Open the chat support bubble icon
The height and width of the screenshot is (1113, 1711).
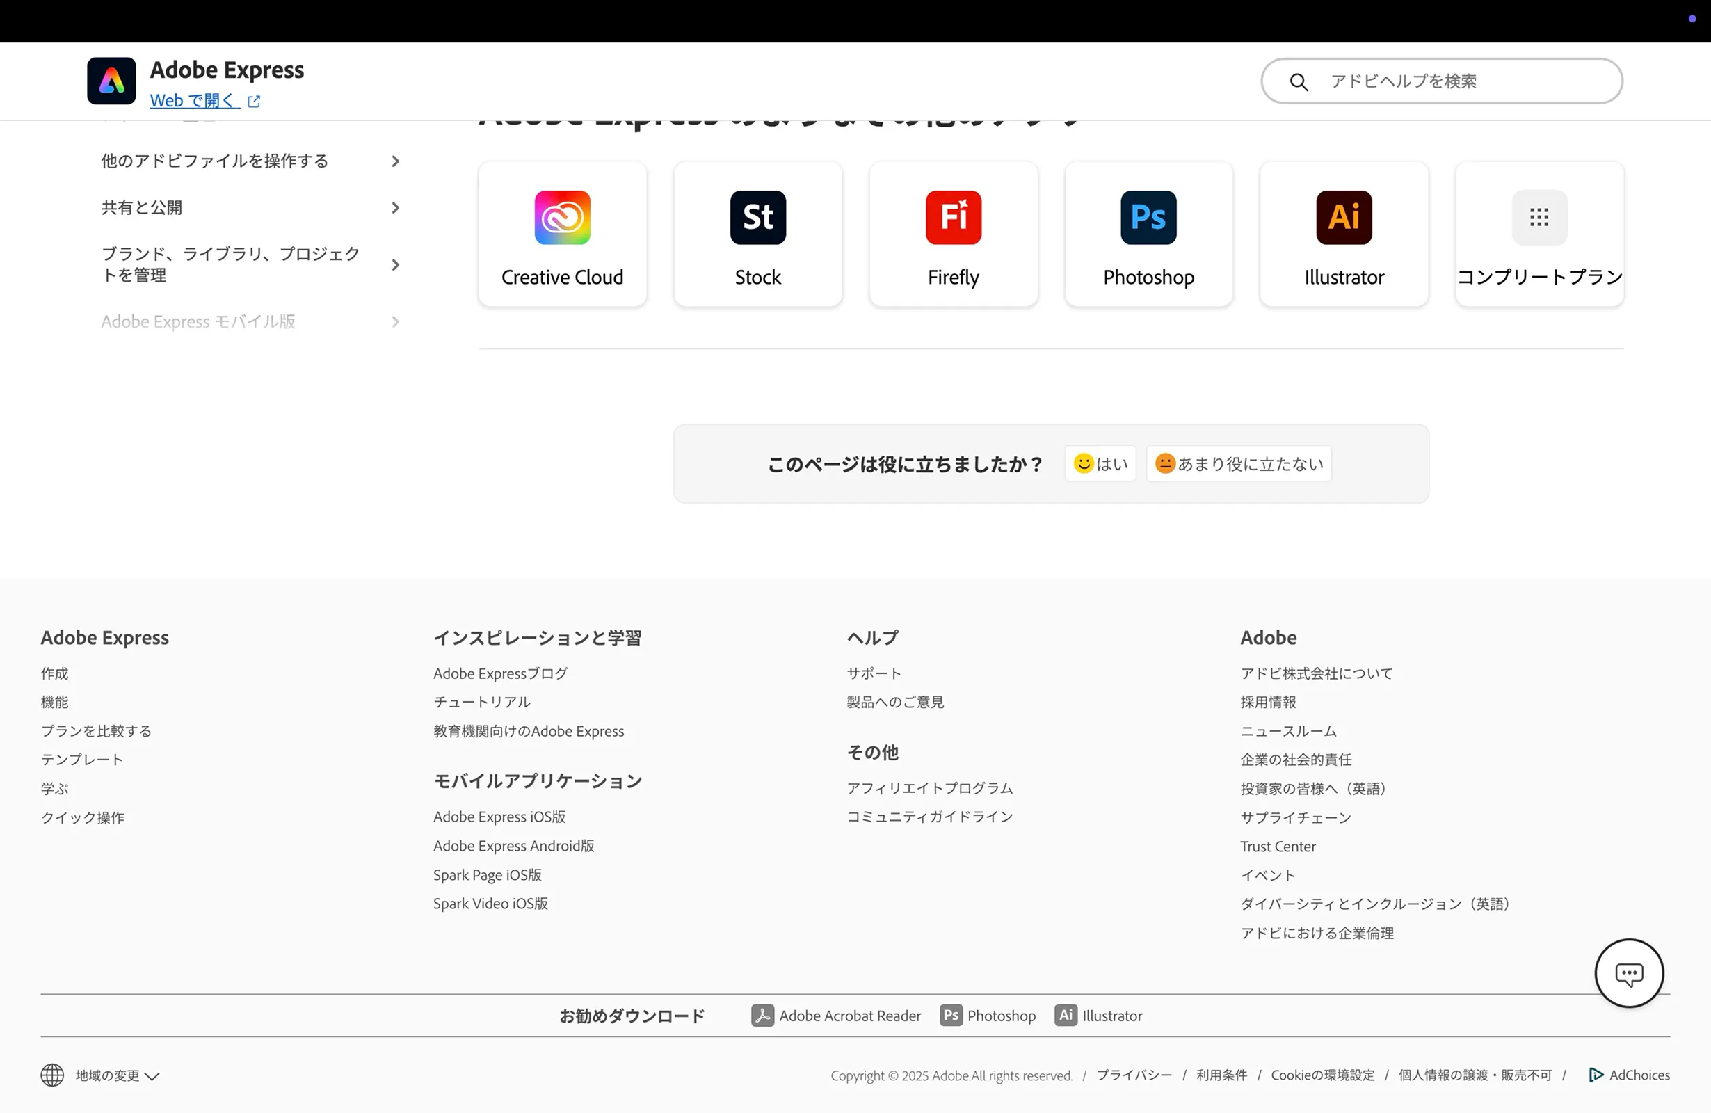[x=1628, y=973]
